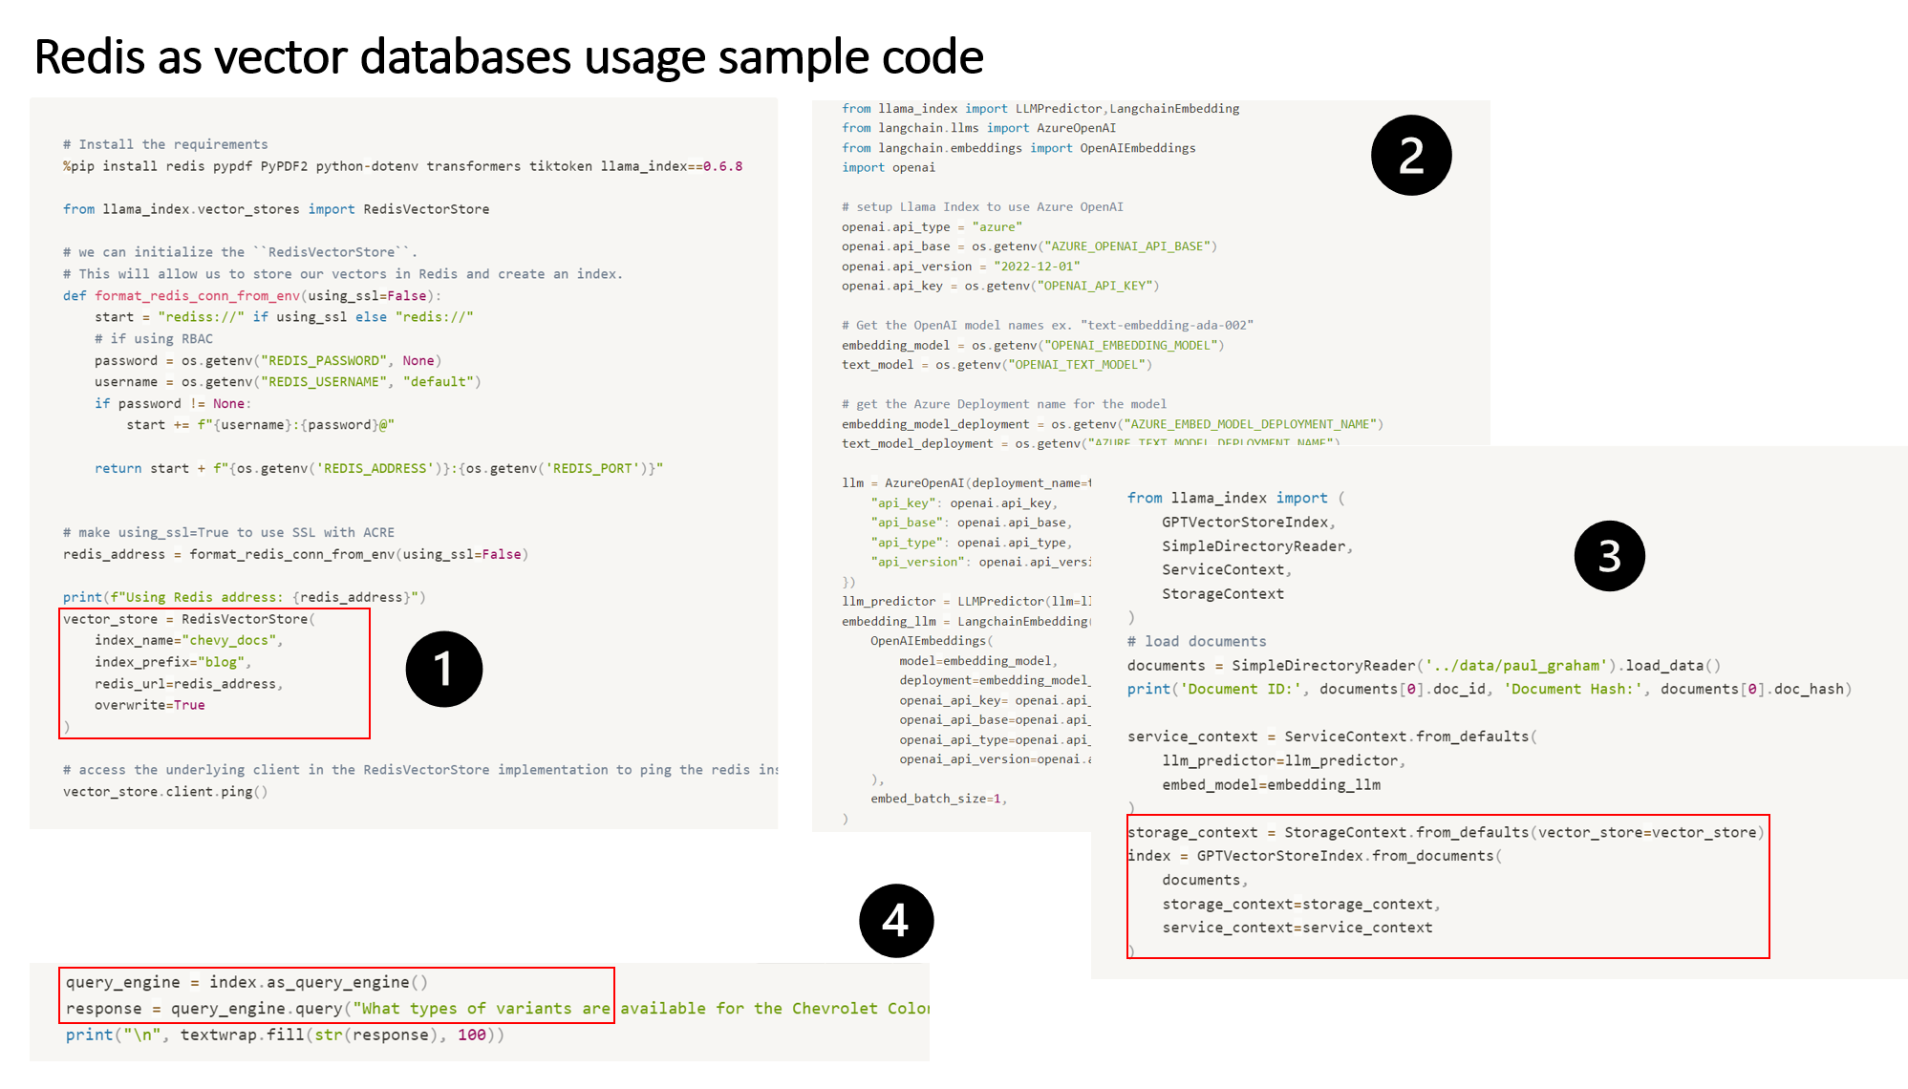The height and width of the screenshot is (1089, 1908).
Task: Click the "# load documents" comment
Action: (1196, 642)
